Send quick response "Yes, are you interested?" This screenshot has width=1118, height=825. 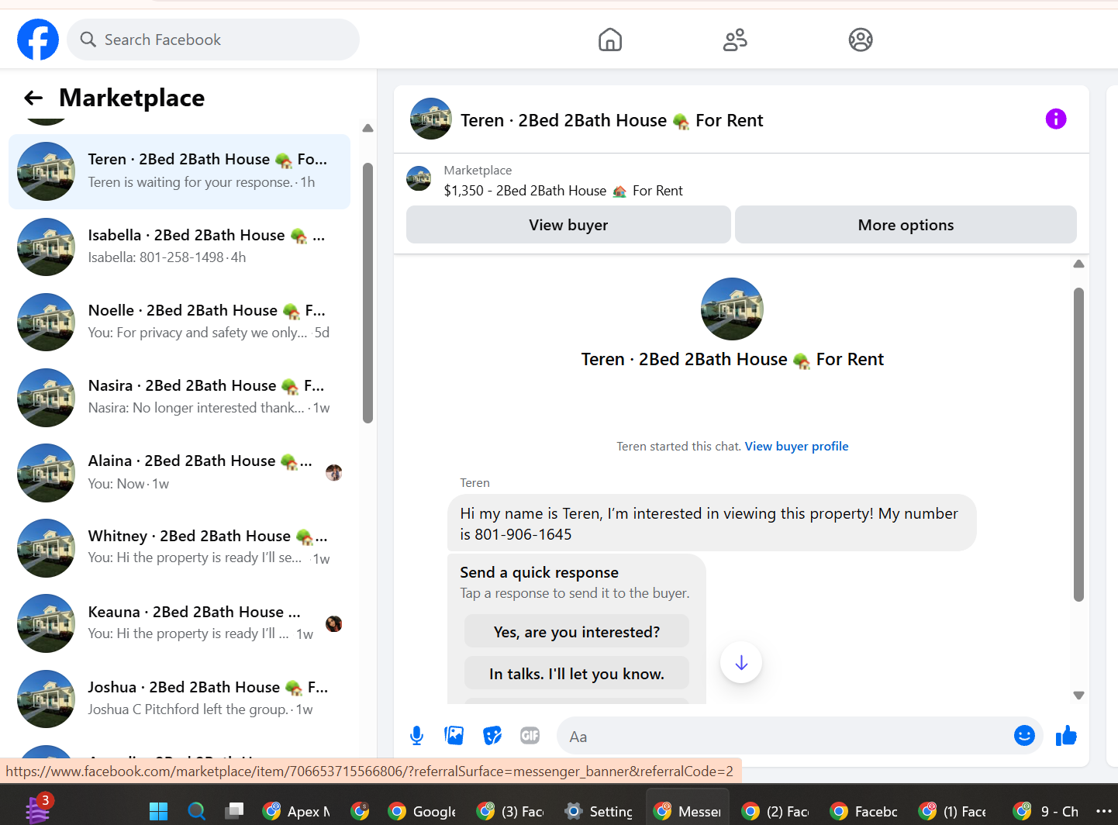click(577, 632)
